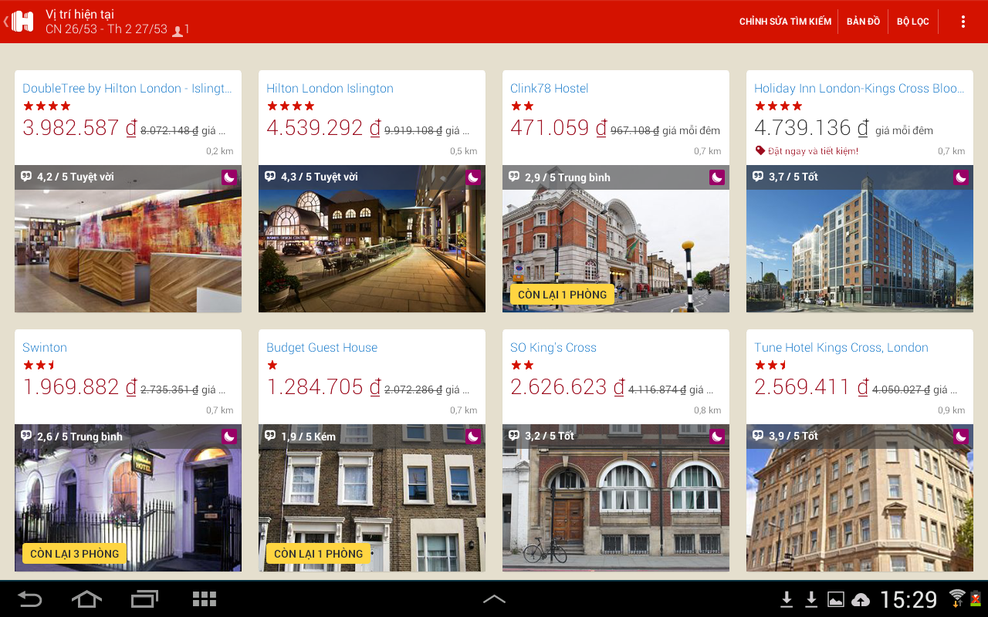Tap CÒN LẠI 1 PHÒNG badge on Clink78
The image size is (988, 617).
click(x=562, y=295)
